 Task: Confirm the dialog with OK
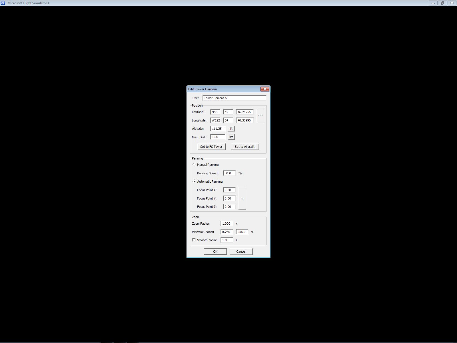pos(215,252)
